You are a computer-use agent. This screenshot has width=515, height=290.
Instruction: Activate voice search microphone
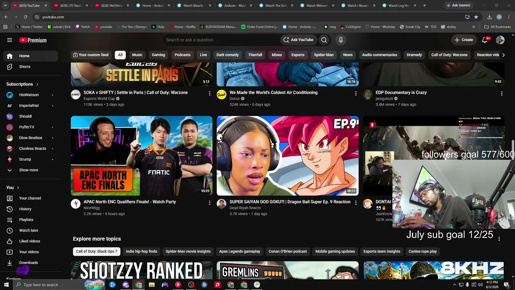341,40
